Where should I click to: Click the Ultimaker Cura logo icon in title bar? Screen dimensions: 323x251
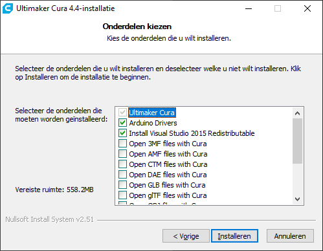pyautogui.click(x=8, y=8)
